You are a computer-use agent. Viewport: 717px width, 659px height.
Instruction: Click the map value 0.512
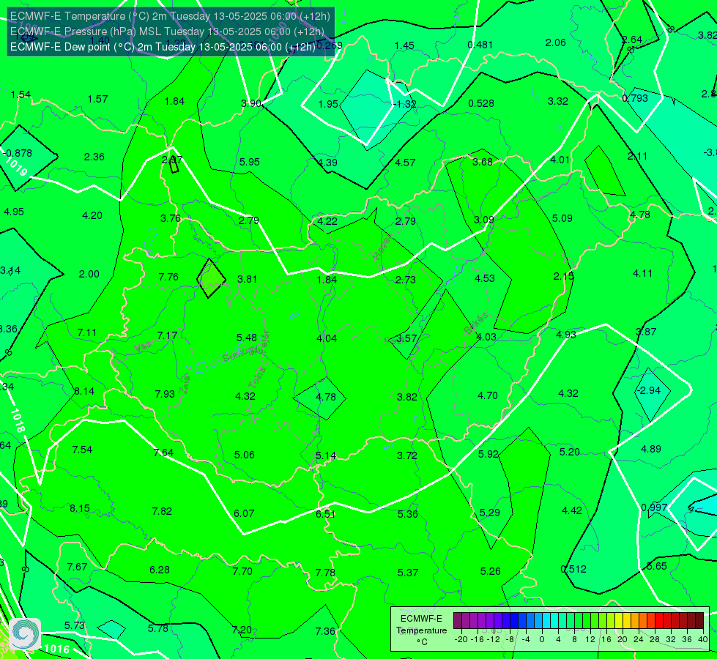click(x=573, y=570)
